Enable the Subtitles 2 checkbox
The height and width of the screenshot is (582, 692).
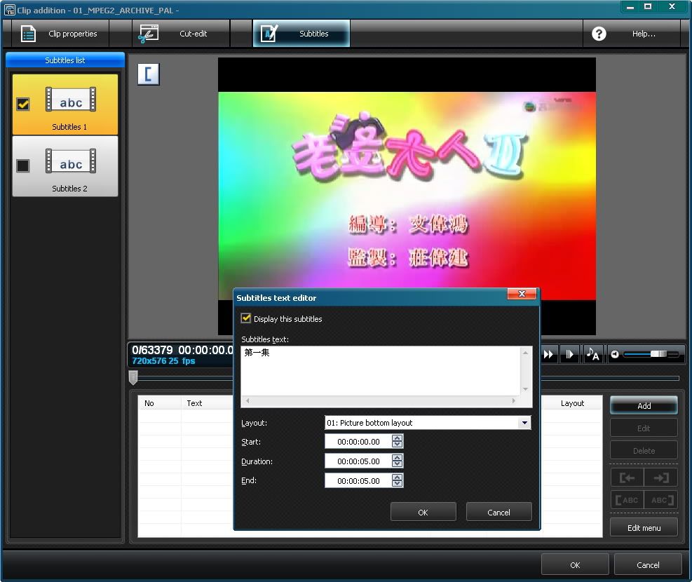click(23, 165)
